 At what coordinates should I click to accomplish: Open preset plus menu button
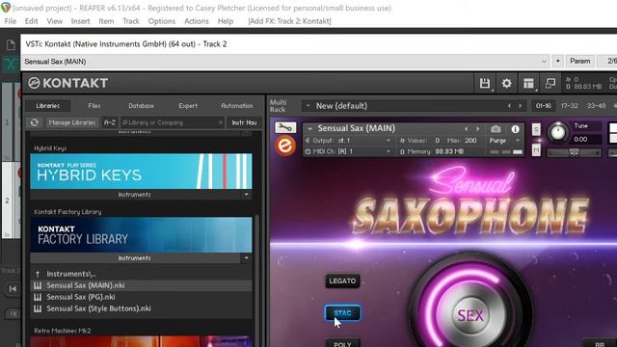[557, 61]
